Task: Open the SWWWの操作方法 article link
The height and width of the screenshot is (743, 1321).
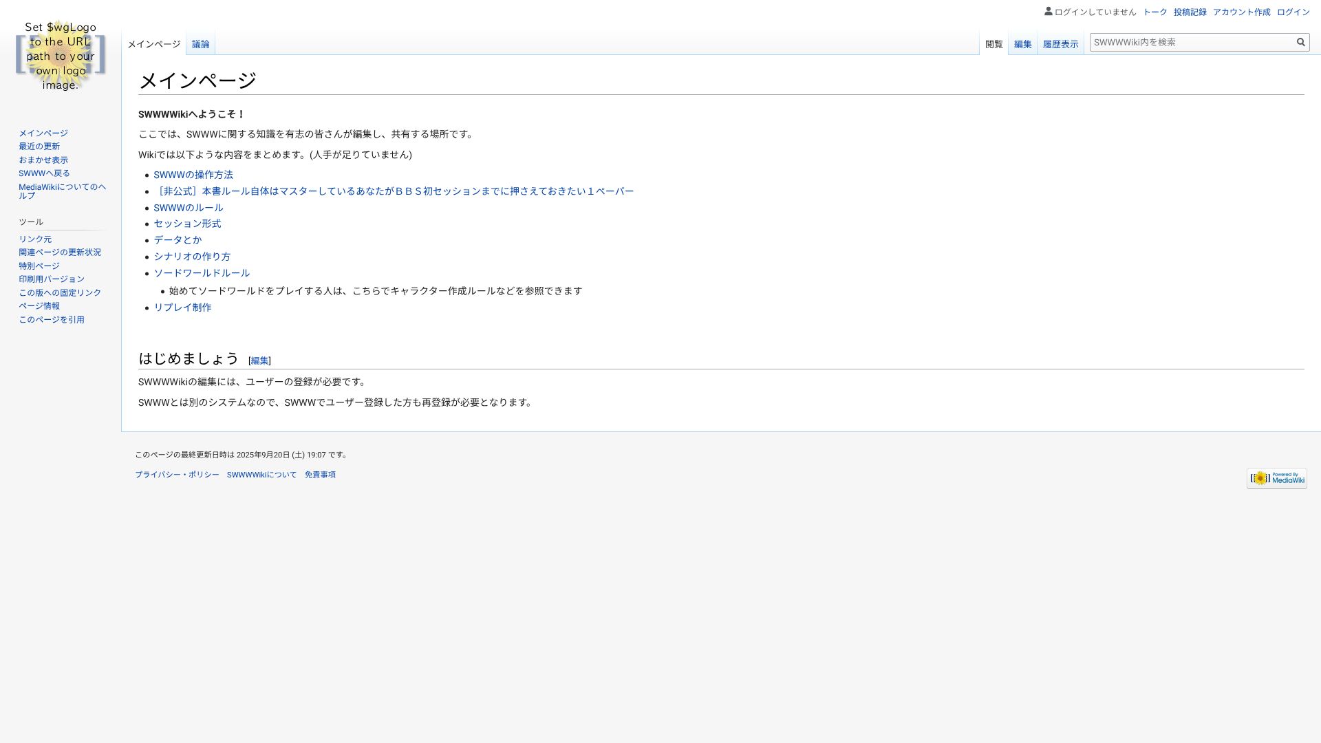Action: [193, 175]
